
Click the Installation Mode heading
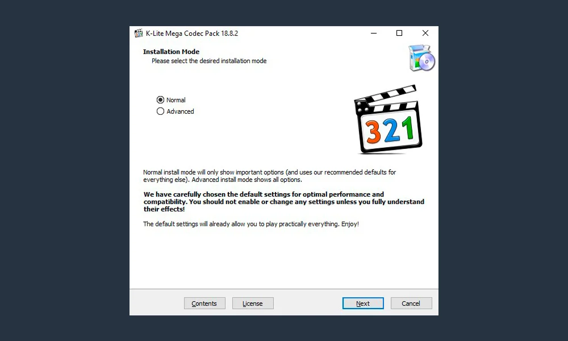click(x=171, y=52)
